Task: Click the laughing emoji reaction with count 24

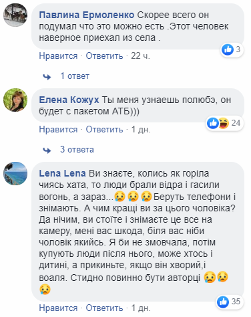Action: pyautogui.click(x=224, y=123)
